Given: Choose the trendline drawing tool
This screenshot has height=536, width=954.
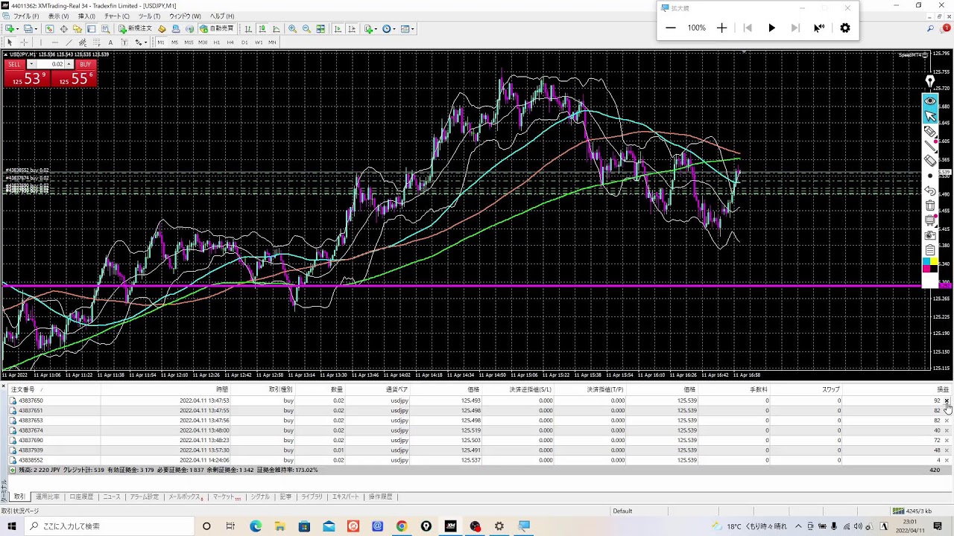Looking at the screenshot, I should (69, 42).
